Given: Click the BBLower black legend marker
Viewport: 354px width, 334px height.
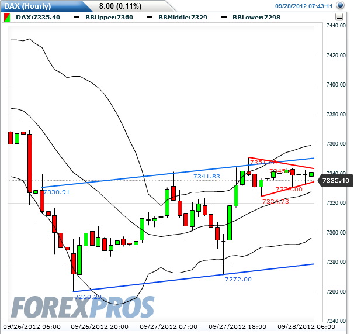Looking at the screenshot, I should coord(225,18).
